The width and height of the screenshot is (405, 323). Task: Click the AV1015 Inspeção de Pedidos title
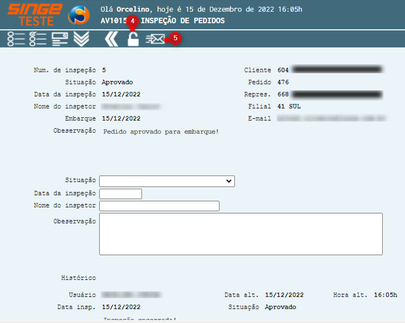163,20
